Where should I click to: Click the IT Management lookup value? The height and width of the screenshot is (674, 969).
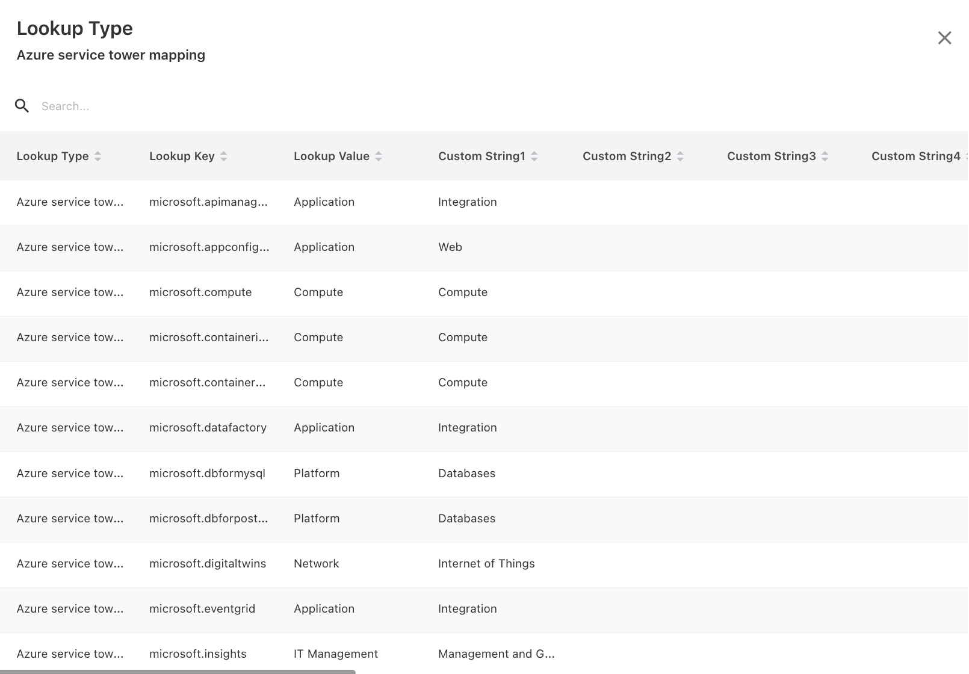pos(336,654)
